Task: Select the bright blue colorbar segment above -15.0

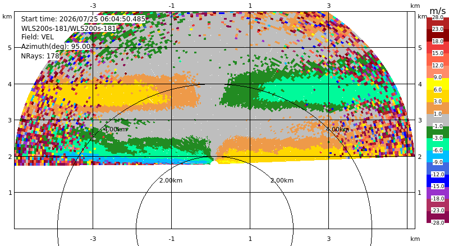Action: tap(438, 181)
